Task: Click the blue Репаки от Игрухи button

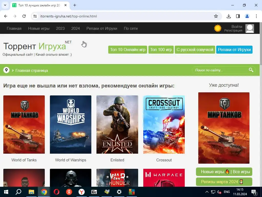Action: click(234, 50)
